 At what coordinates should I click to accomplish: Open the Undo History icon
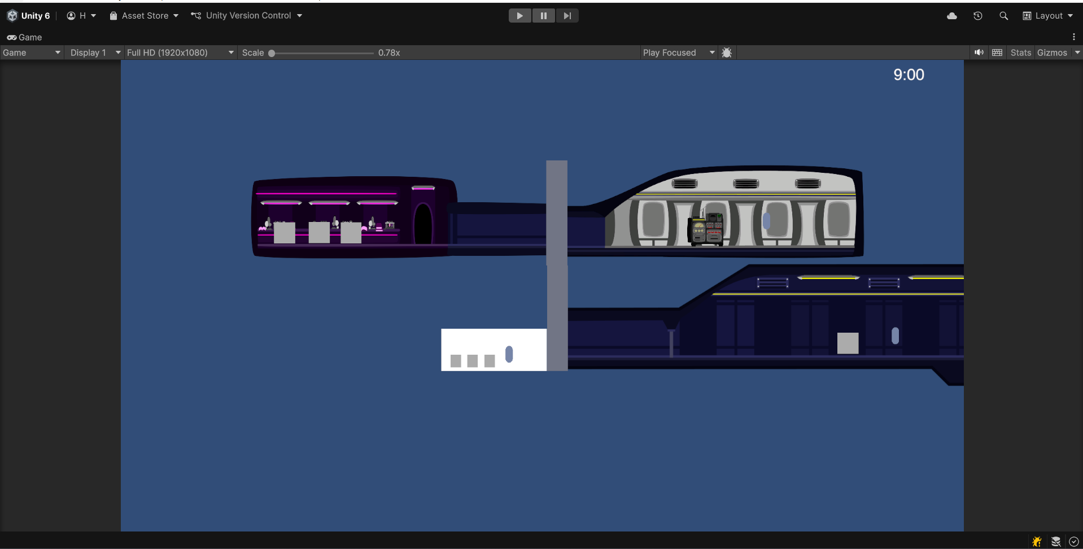[x=978, y=16]
